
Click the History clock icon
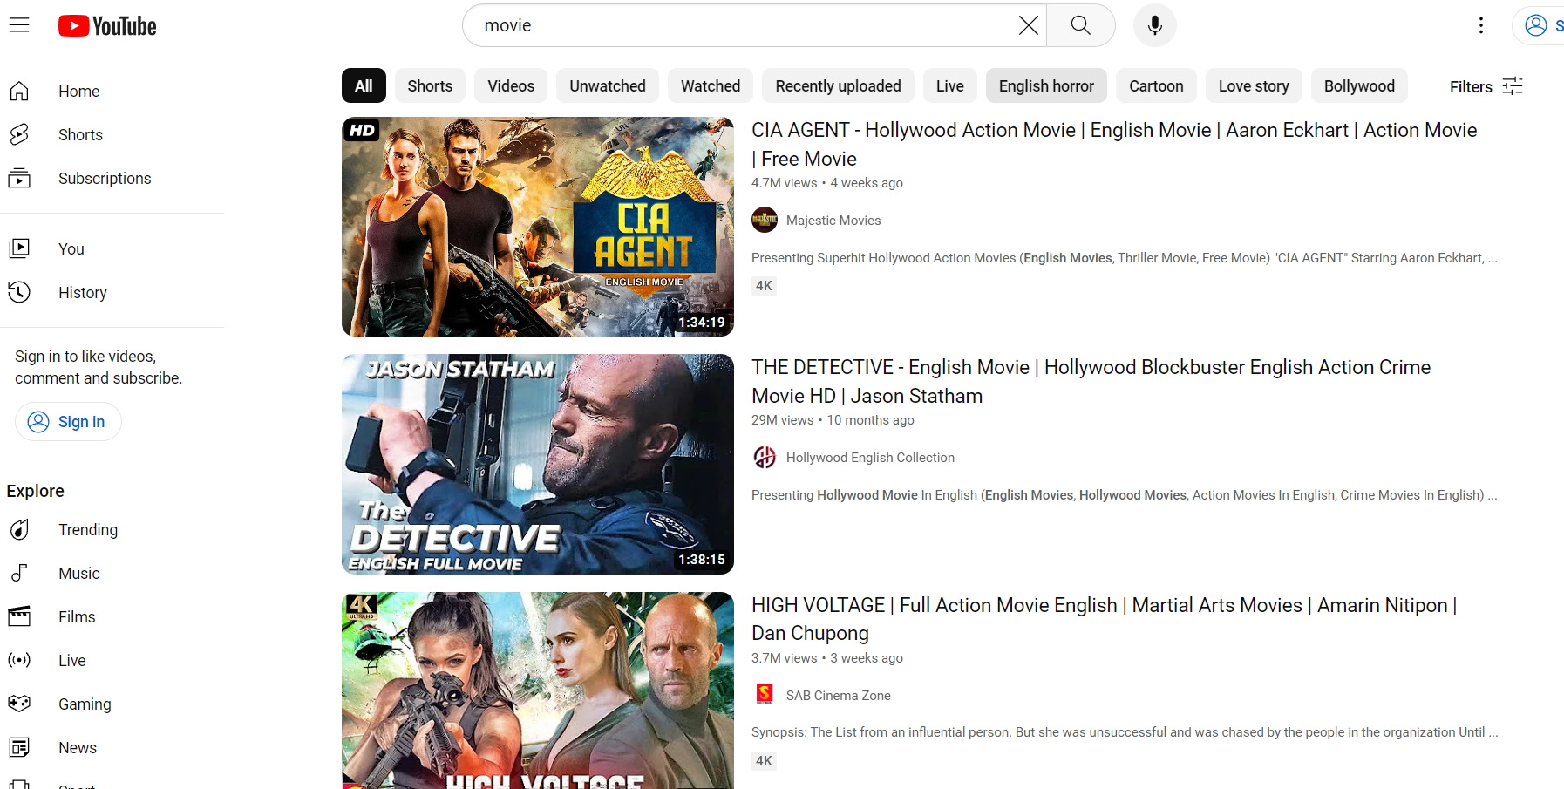click(x=19, y=293)
